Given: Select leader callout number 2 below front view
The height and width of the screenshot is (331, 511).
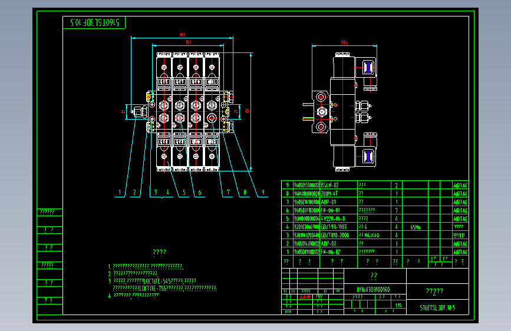Looking at the screenshot, I should [x=134, y=193].
